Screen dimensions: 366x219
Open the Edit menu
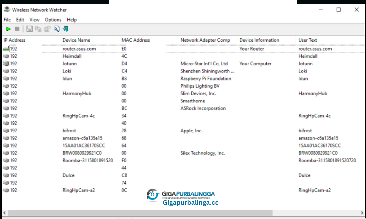pyautogui.click(x=20, y=20)
